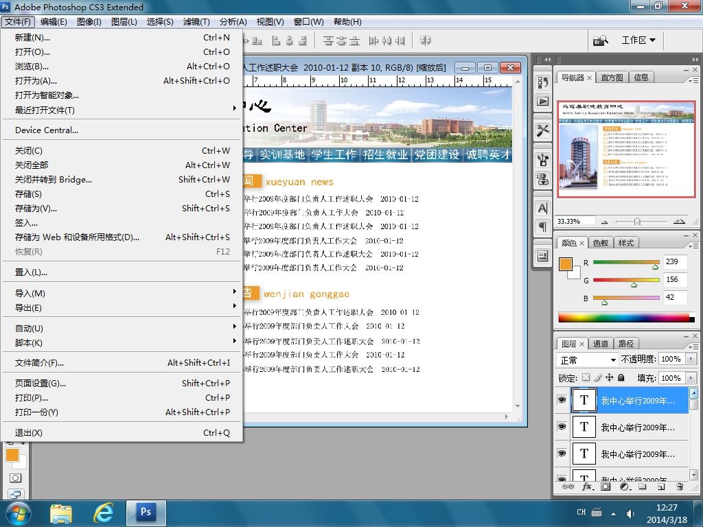This screenshot has width=703, height=527.
Task: Toggle lock transparent pixels
Action: [x=586, y=378]
